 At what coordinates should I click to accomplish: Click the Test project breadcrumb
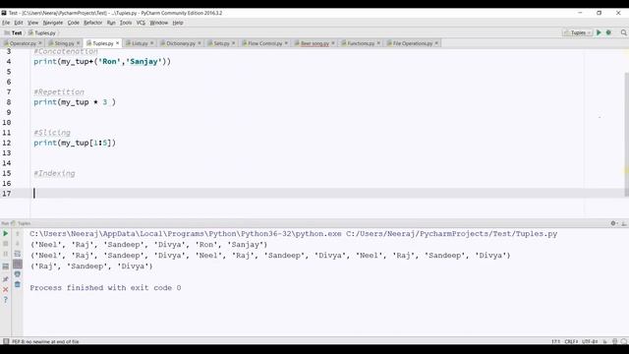pyautogui.click(x=14, y=32)
